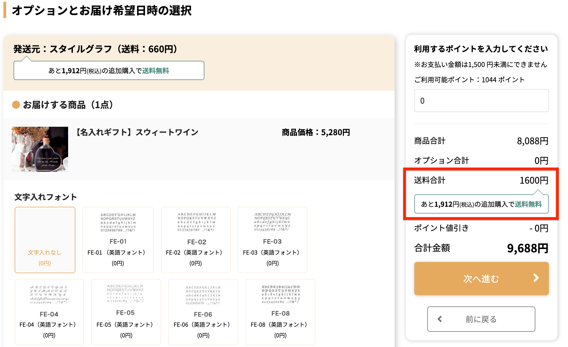The height and width of the screenshot is (347, 568).
Task: Click the FE-01 alphabet preview image
Action: (118, 222)
